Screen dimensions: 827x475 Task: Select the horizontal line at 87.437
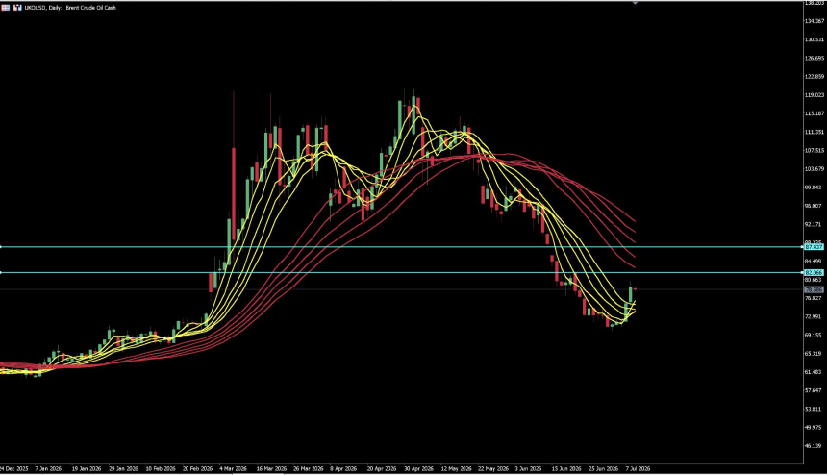(x=401, y=247)
